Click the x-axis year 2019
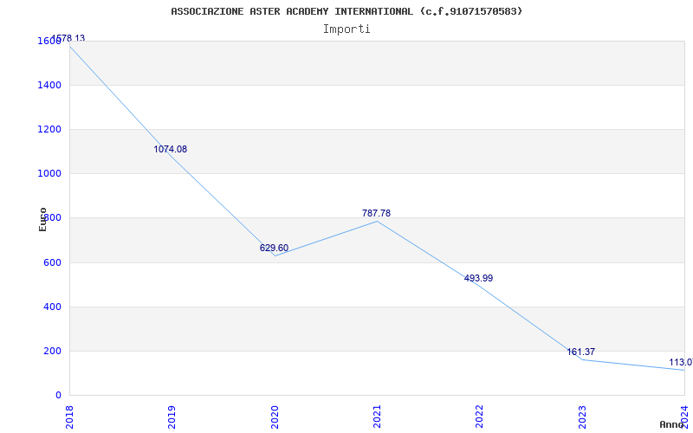 click(172, 417)
